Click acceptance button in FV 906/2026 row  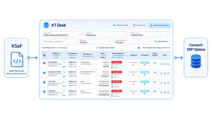[x=145, y=91]
